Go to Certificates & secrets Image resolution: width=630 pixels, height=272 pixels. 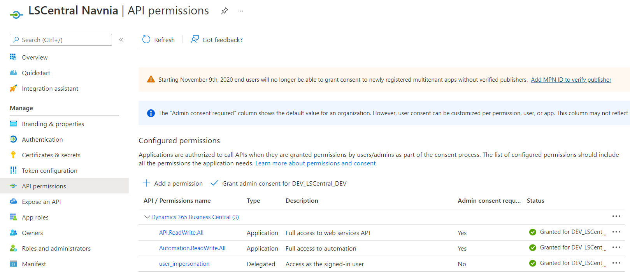(51, 155)
